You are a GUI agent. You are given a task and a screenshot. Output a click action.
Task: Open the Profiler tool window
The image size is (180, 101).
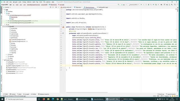[33, 94]
